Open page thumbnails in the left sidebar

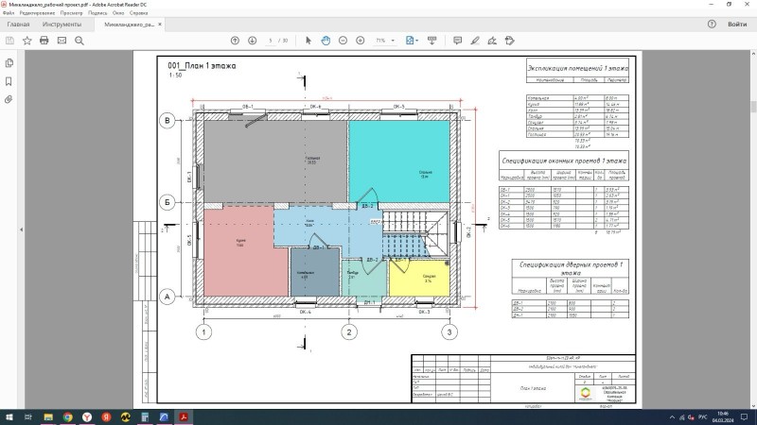pos(9,61)
